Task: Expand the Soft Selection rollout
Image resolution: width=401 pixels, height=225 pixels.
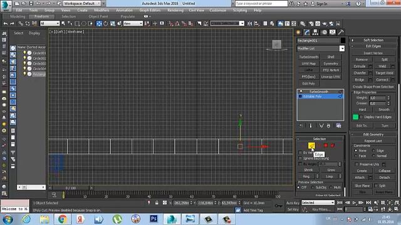Action: point(373,40)
